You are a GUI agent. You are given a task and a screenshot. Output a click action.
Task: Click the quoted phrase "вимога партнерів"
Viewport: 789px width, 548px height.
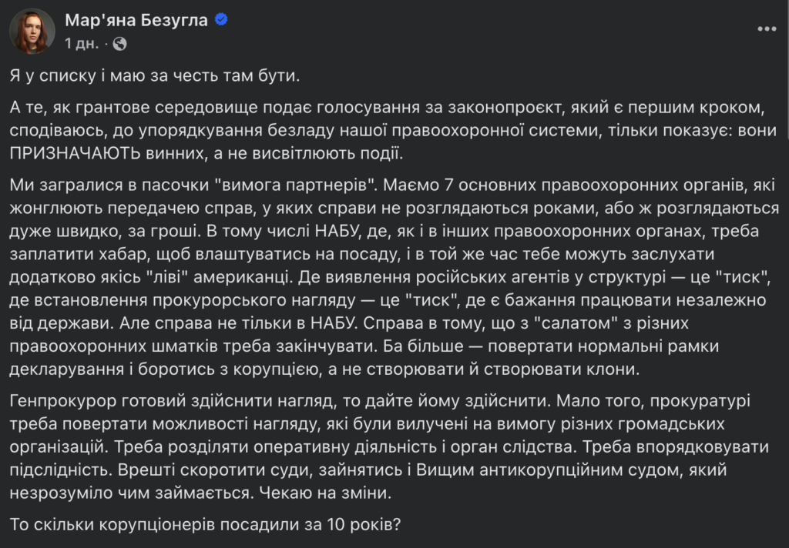296,185
